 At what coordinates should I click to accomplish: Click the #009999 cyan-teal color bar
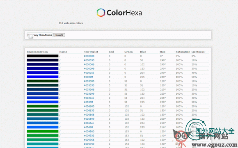(43, 144)
